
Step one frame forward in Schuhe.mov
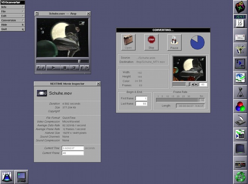point(87,68)
